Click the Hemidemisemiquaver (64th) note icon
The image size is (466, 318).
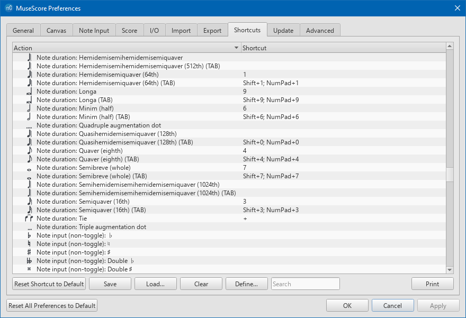30,74
